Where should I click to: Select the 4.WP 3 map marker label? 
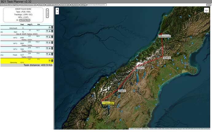click(140, 68)
